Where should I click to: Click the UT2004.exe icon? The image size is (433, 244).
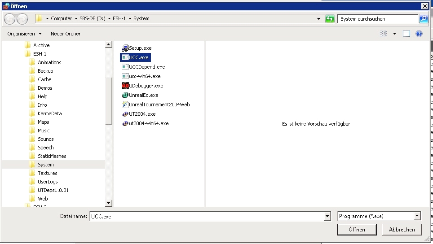click(125, 114)
